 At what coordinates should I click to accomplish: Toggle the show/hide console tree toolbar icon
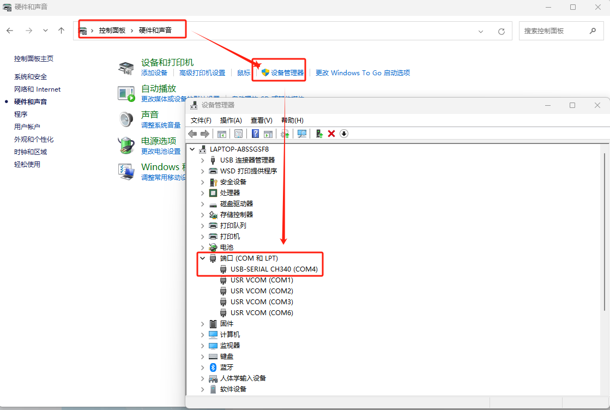(x=222, y=134)
